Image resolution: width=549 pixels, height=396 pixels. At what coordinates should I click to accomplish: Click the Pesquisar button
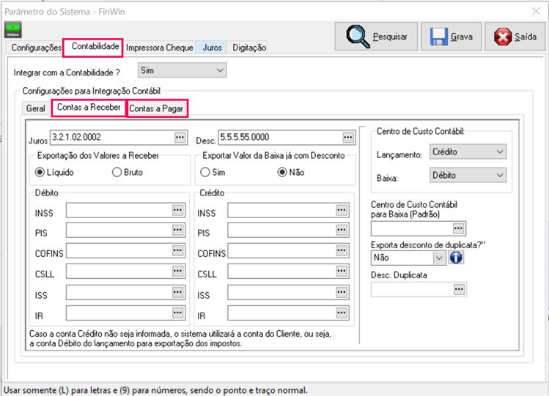(x=377, y=37)
